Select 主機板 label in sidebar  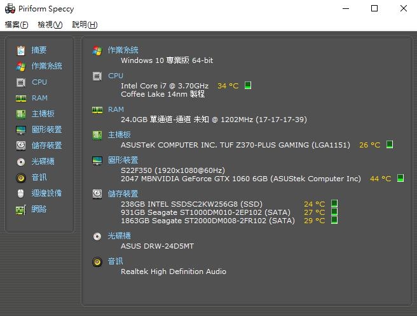[x=43, y=114]
